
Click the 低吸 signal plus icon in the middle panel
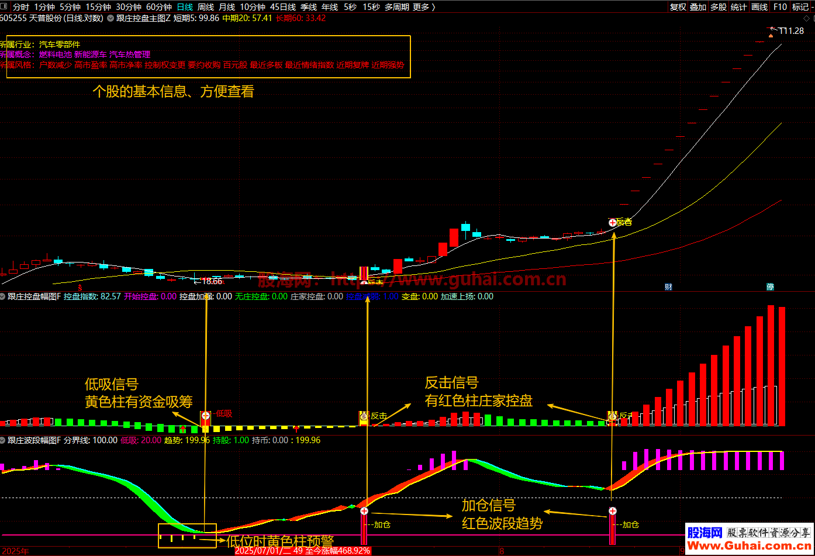[x=205, y=416]
